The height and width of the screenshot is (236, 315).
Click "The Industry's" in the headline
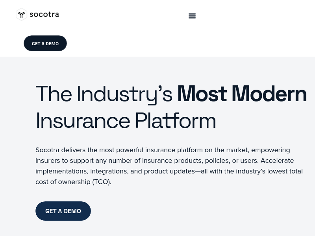pyautogui.click(x=104, y=94)
